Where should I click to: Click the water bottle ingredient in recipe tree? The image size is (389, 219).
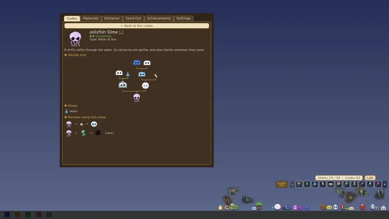click(128, 74)
